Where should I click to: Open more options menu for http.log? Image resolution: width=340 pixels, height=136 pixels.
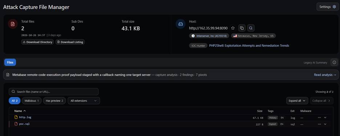(319, 118)
